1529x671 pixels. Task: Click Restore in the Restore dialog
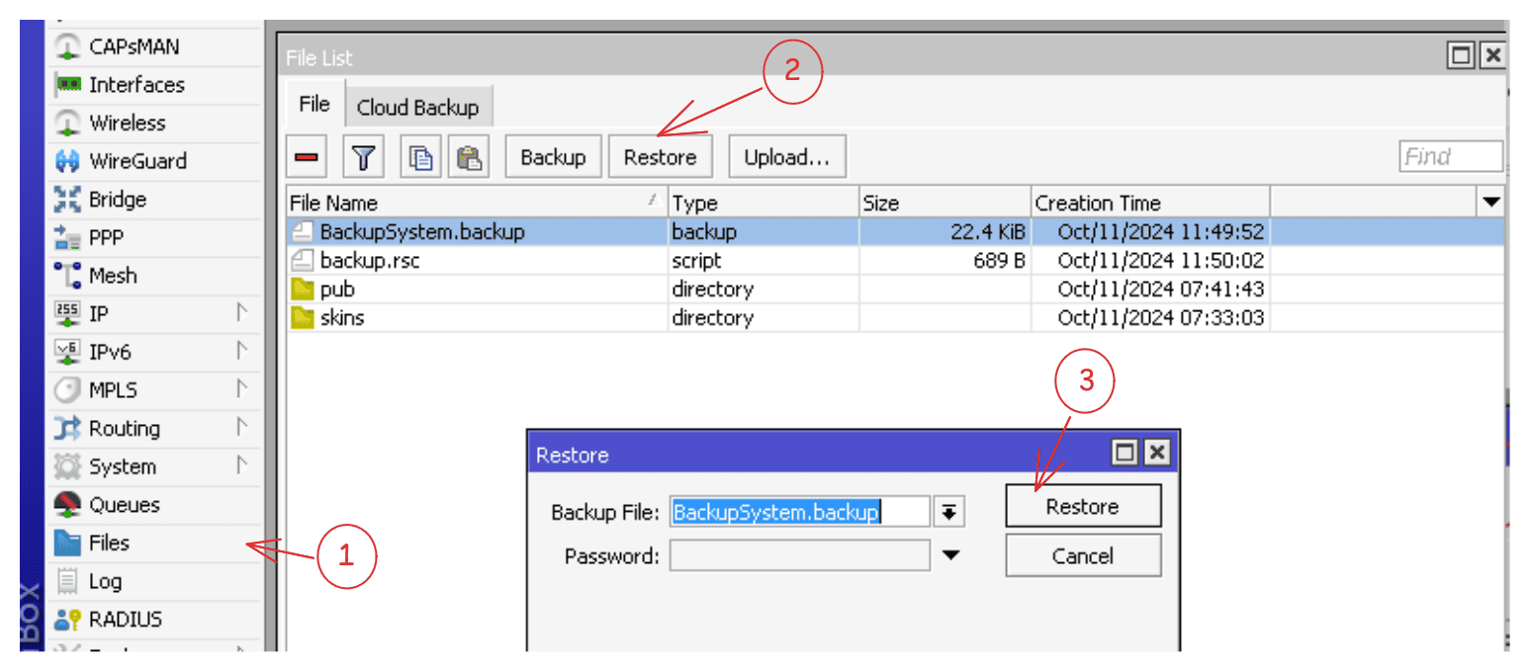pos(1083,506)
